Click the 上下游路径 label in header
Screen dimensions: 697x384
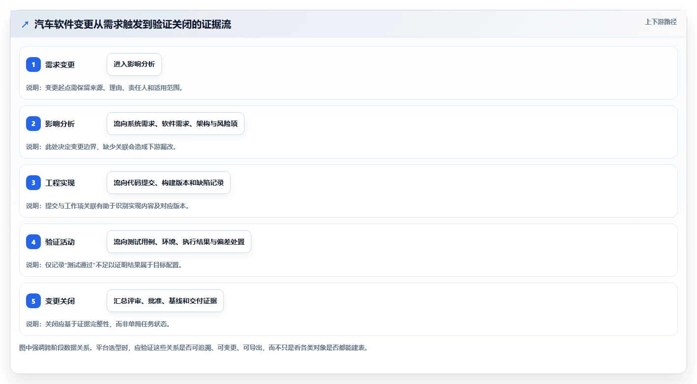(661, 22)
